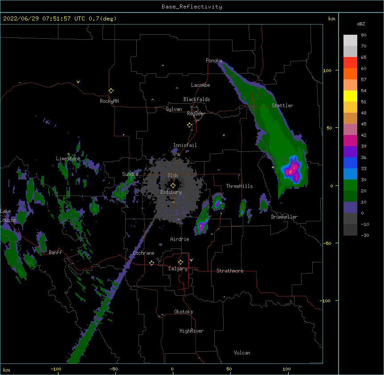Click the dBZ legend heading
This screenshot has height=375, width=384.
coord(361,24)
